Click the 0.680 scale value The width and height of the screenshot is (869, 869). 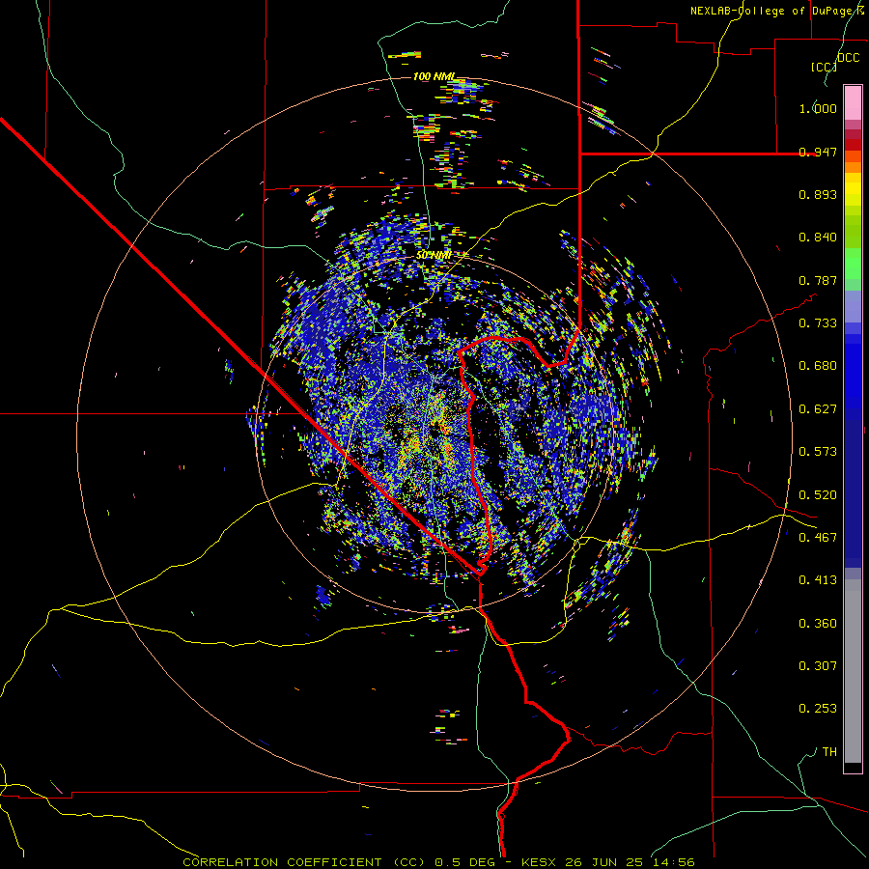[x=818, y=366]
